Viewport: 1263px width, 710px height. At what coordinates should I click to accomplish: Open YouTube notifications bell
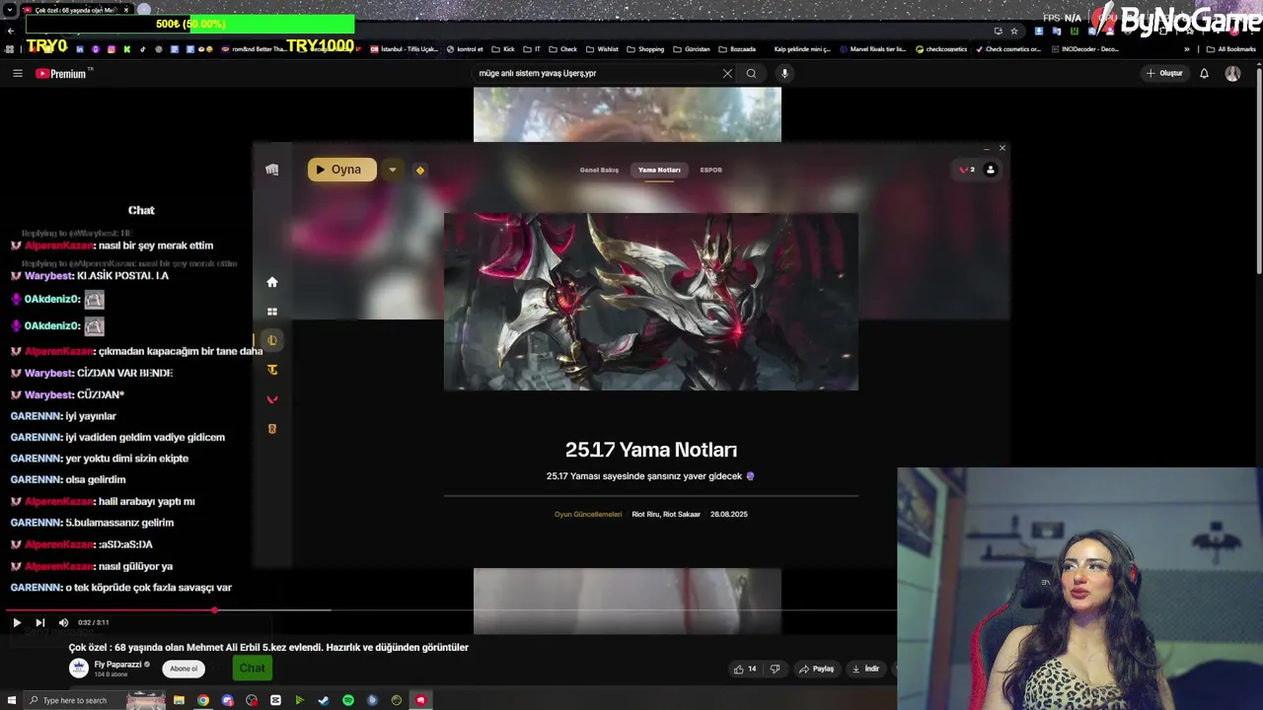pos(1204,73)
